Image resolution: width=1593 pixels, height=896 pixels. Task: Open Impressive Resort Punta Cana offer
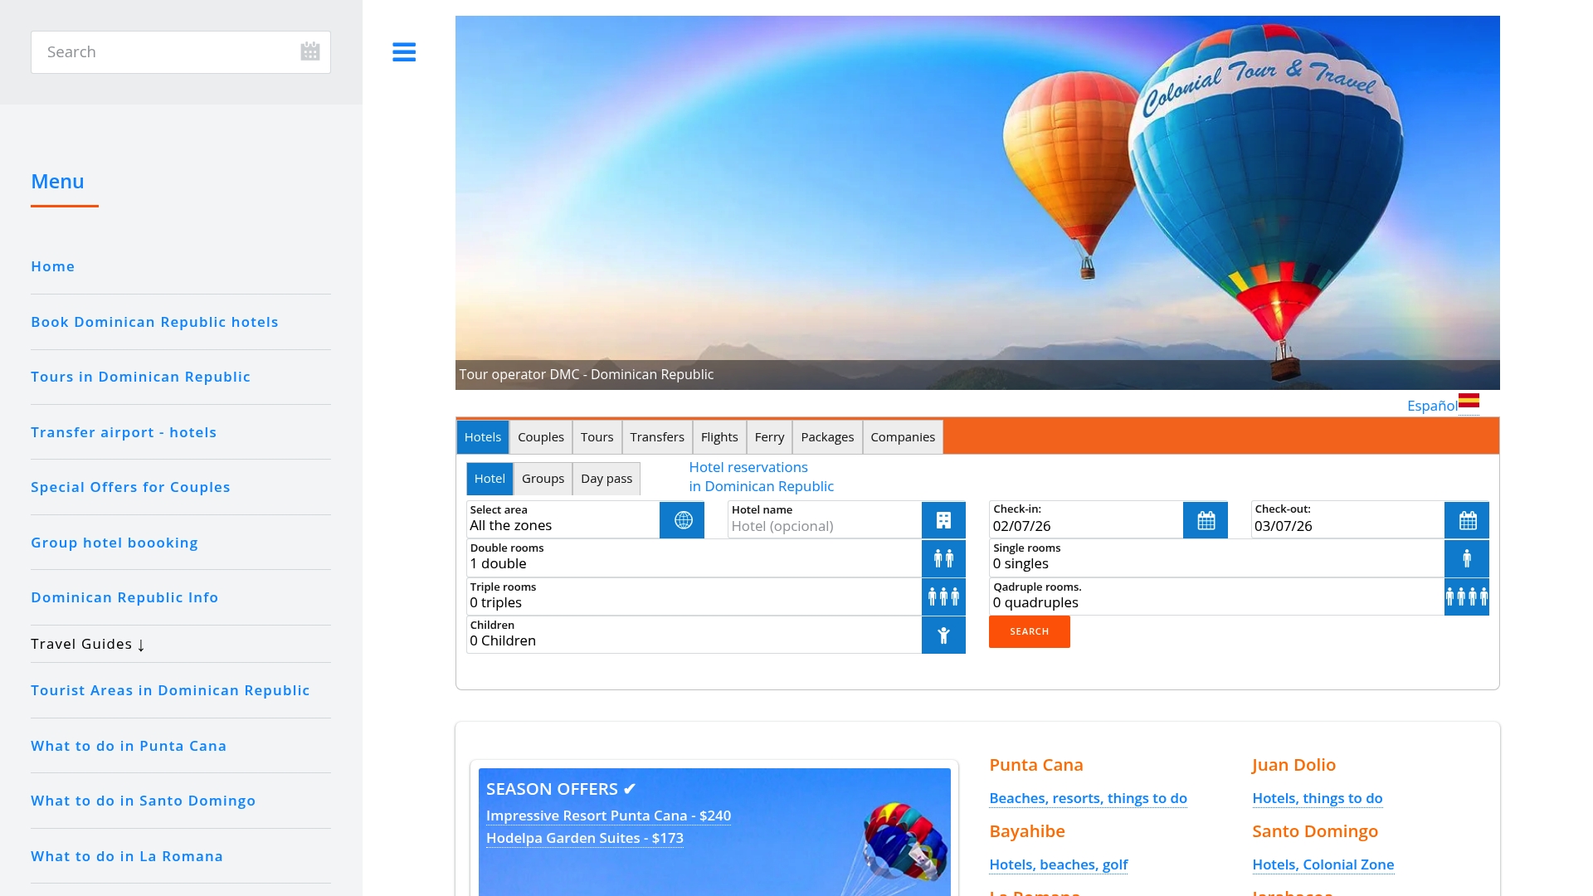[x=608, y=816]
